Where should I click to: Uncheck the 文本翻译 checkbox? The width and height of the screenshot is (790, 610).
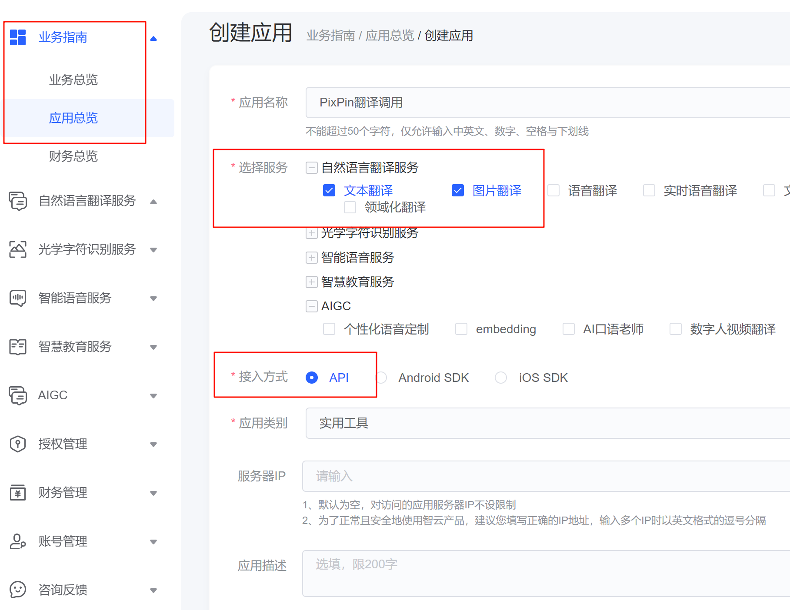329,190
